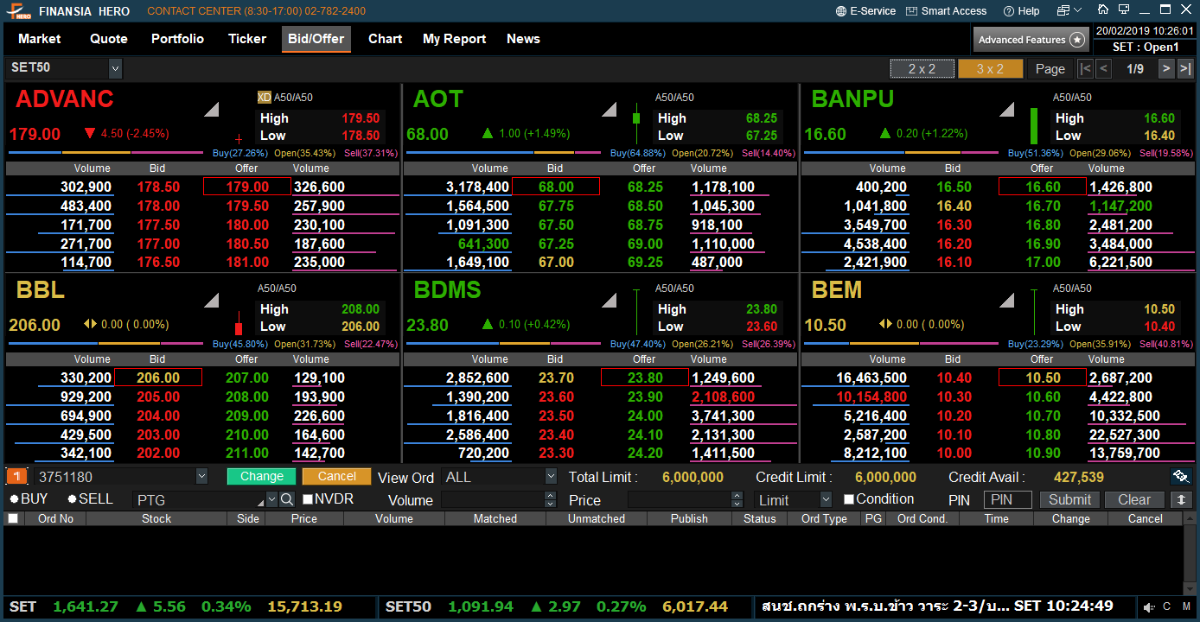This screenshot has width=1200, height=622.
Task: Select AOT bid price 68.00
Action: tap(555, 187)
